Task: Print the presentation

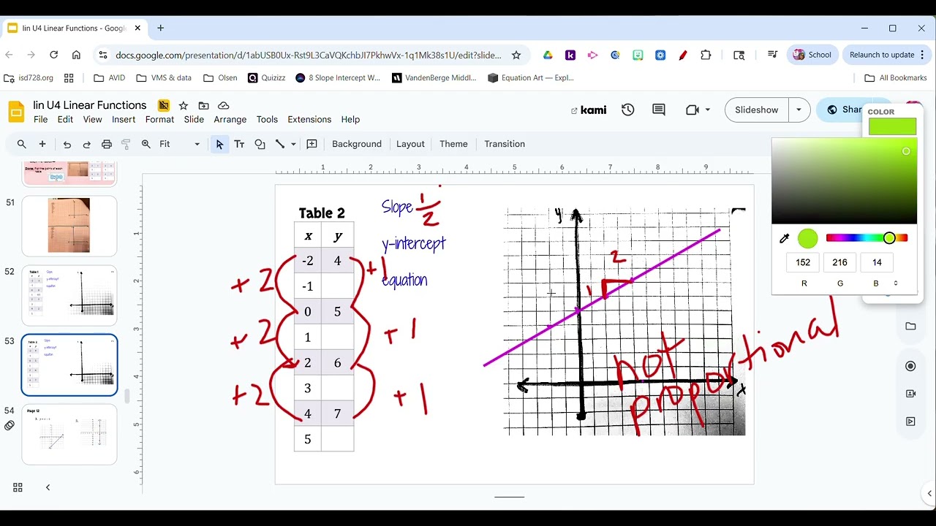Action: click(107, 144)
